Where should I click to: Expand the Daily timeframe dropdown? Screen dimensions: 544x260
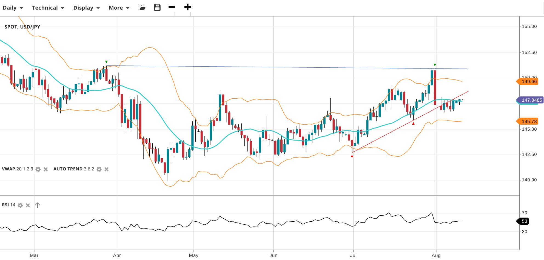coord(13,8)
